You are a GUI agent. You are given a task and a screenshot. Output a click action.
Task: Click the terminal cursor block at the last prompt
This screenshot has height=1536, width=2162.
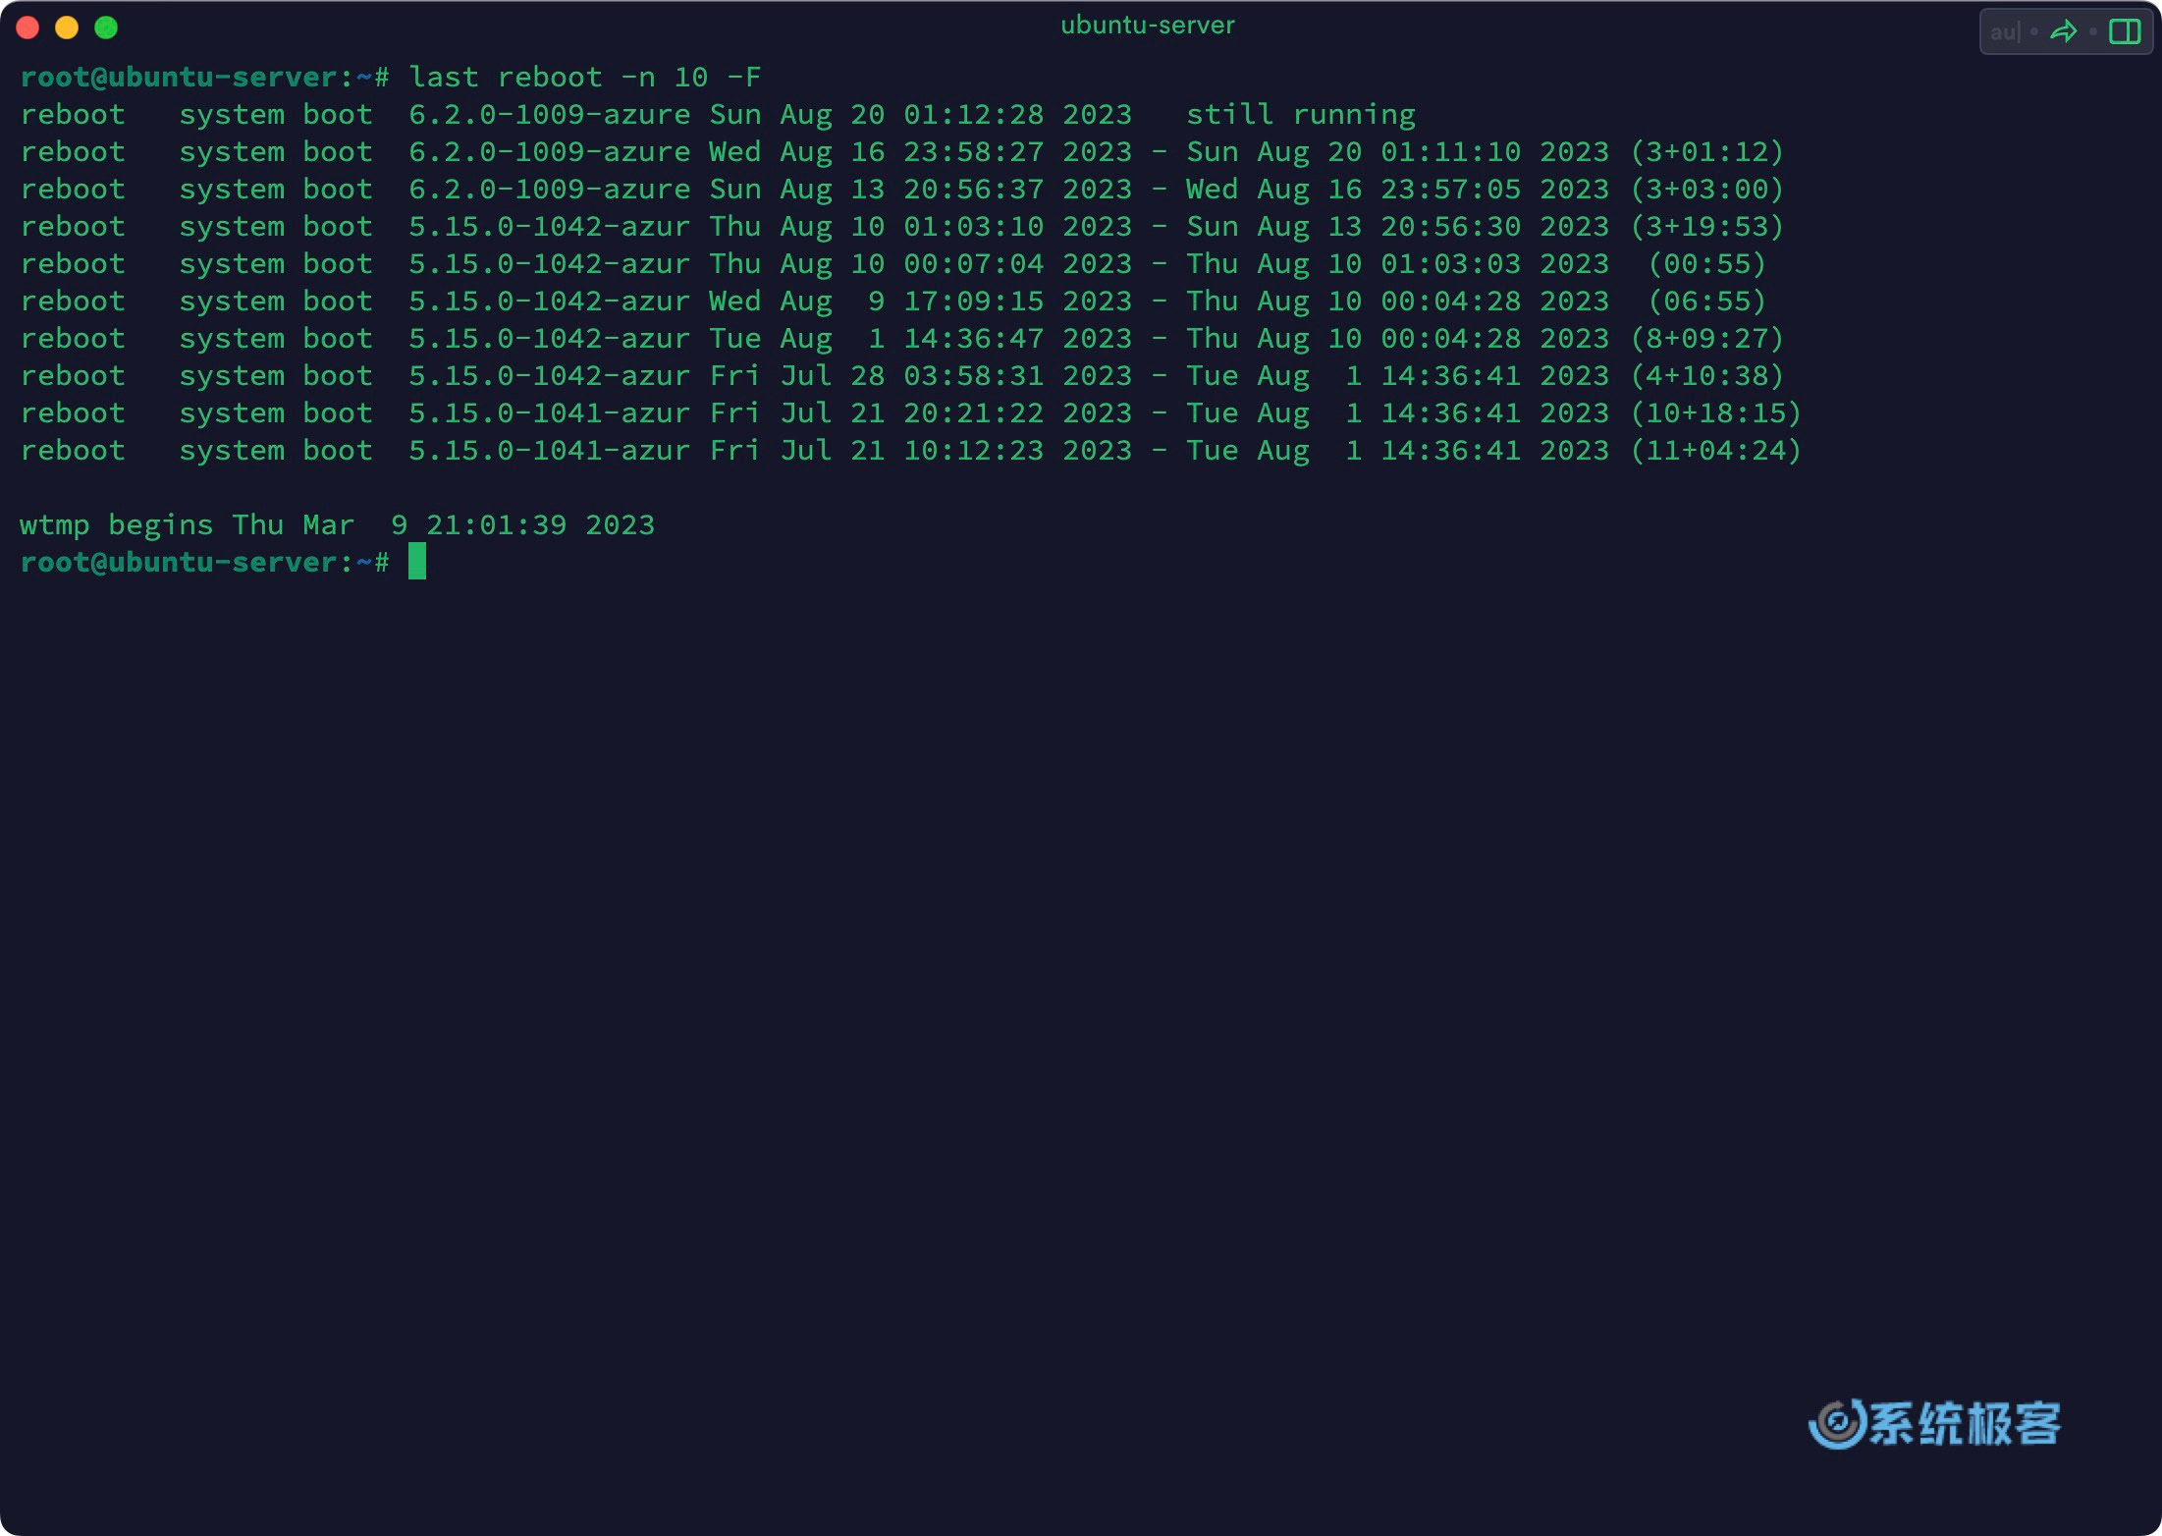(x=417, y=561)
